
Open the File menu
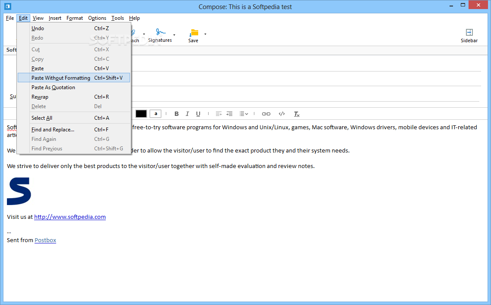[10, 18]
